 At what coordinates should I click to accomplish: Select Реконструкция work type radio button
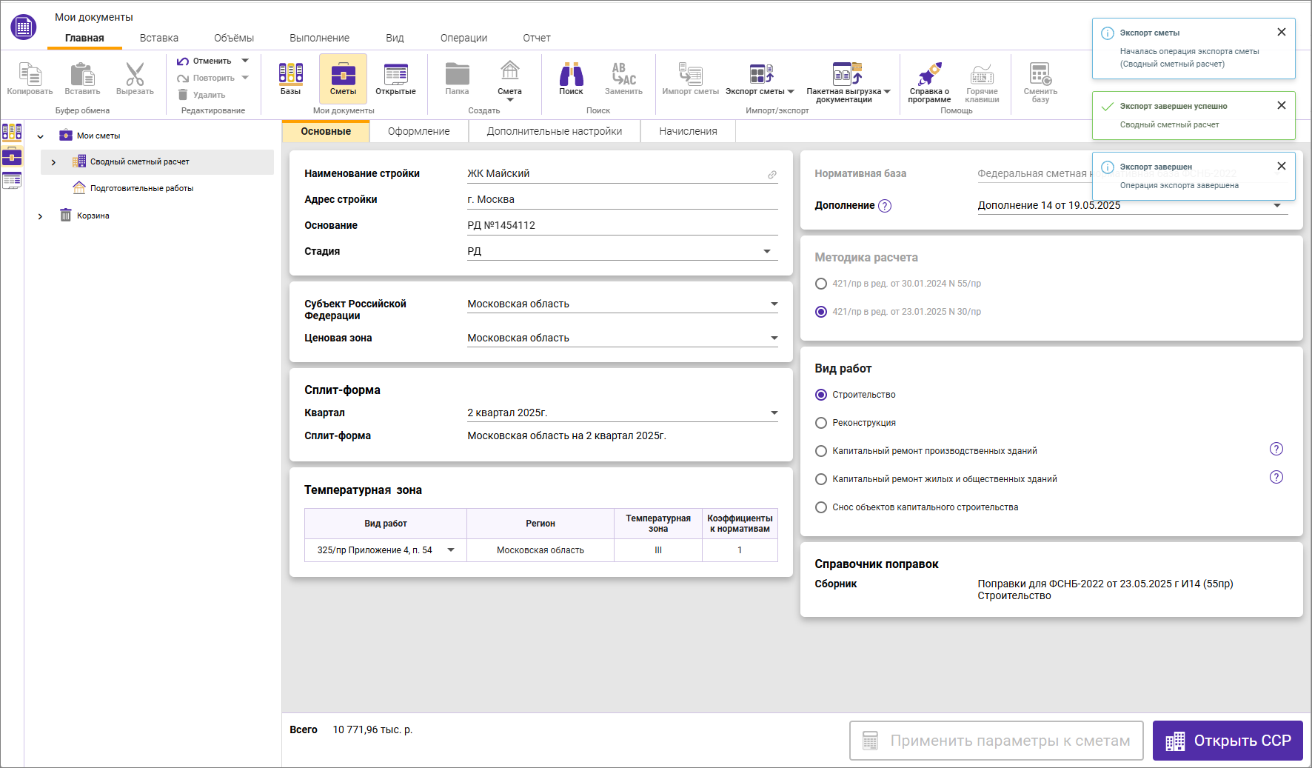point(821,423)
